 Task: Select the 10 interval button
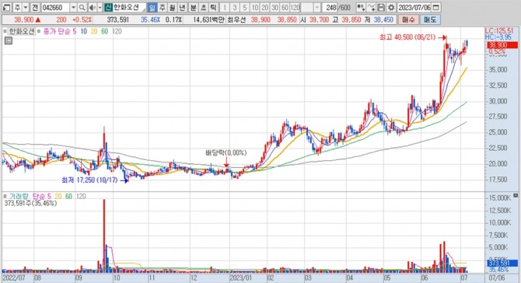click(x=255, y=7)
